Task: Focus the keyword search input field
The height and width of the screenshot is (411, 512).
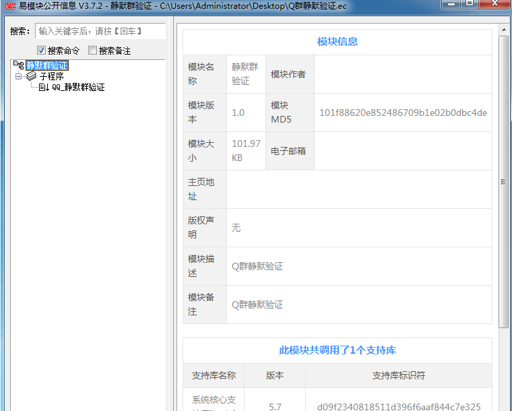Action: 100,31
